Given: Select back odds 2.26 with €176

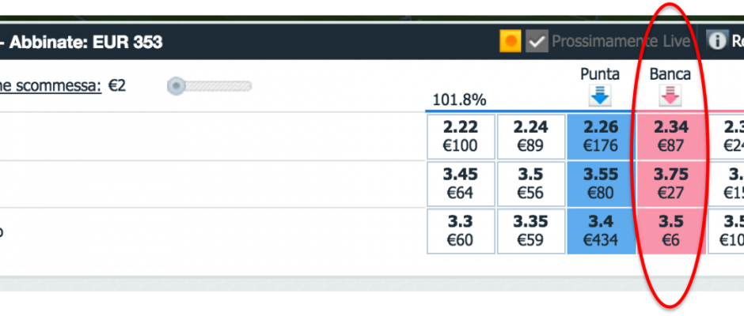Looking at the screenshot, I should [601, 137].
